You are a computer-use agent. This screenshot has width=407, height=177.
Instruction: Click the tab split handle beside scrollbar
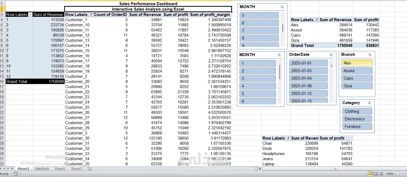(x=256, y=169)
